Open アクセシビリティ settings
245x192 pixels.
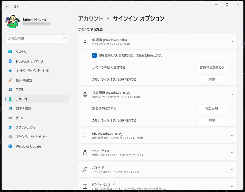[25, 128]
